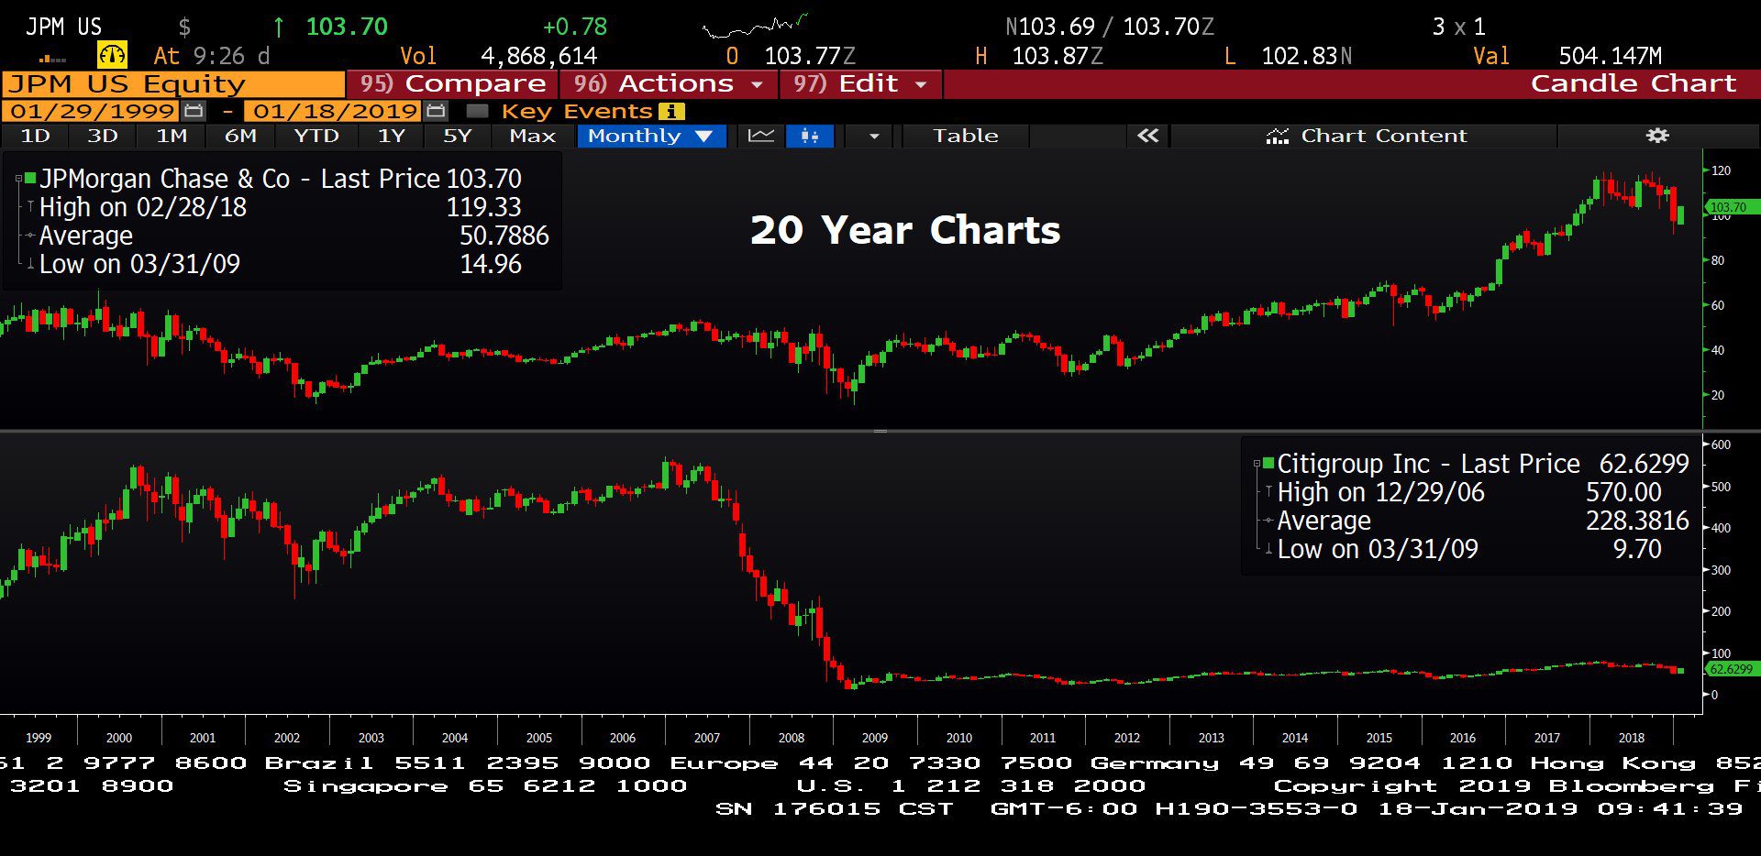Click the intraday sparkline mini chart
1761x856 pixels.
755,27
